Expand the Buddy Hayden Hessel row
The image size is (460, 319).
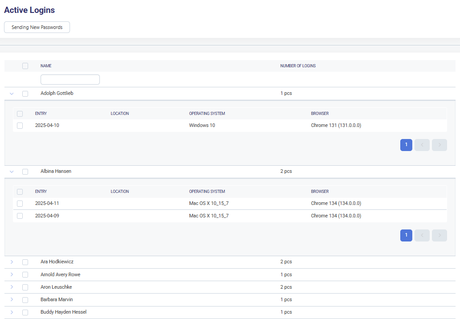pyautogui.click(x=12, y=312)
